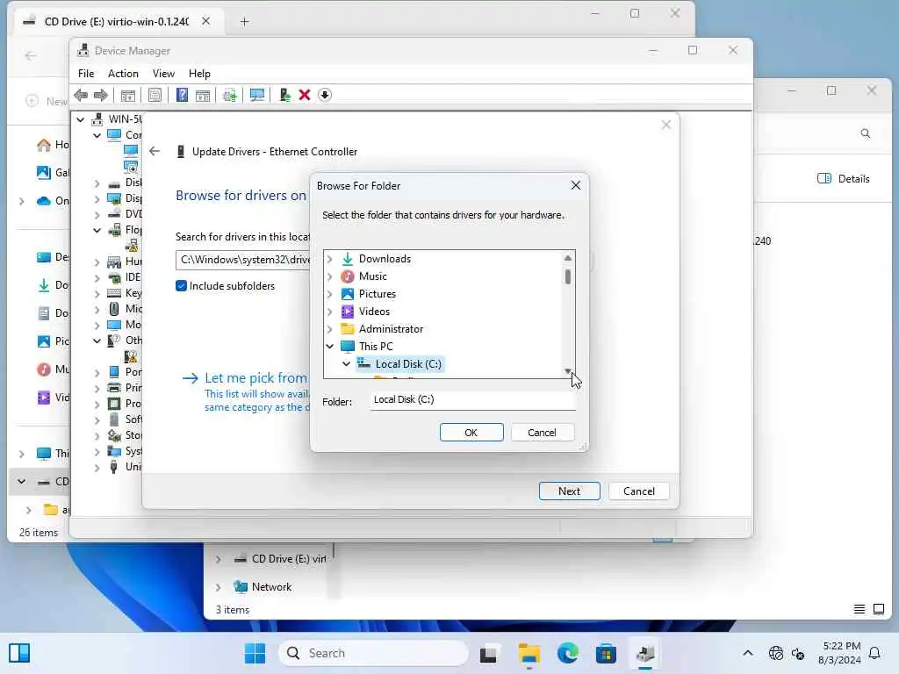This screenshot has width=899, height=674.
Task: Close the Browse For Folder dialog
Action: [576, 185]
